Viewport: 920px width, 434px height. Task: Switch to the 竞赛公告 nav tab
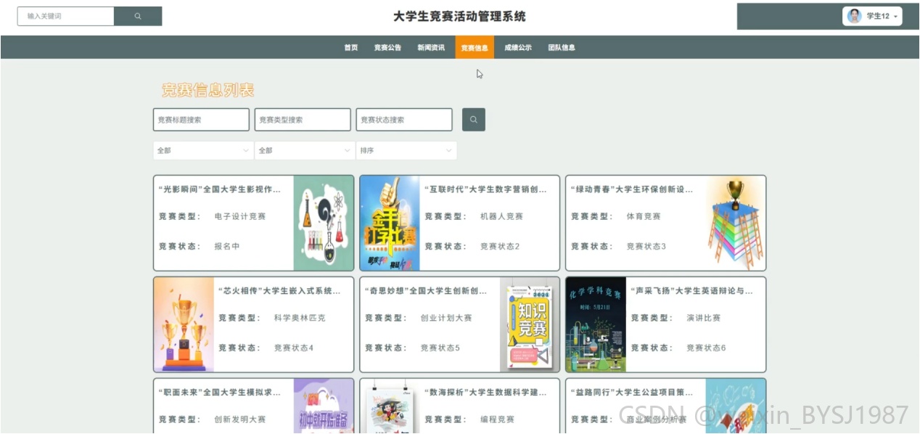pyautogui.click(x=387, y=47)
